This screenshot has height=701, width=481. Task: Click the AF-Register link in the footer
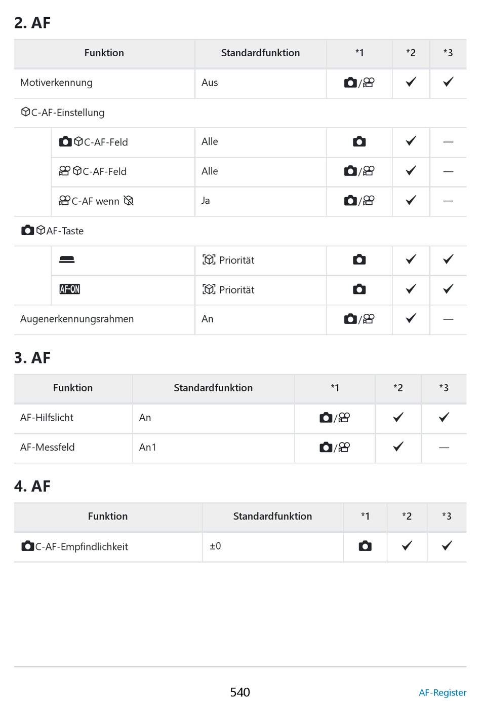(x=442, y=692)
